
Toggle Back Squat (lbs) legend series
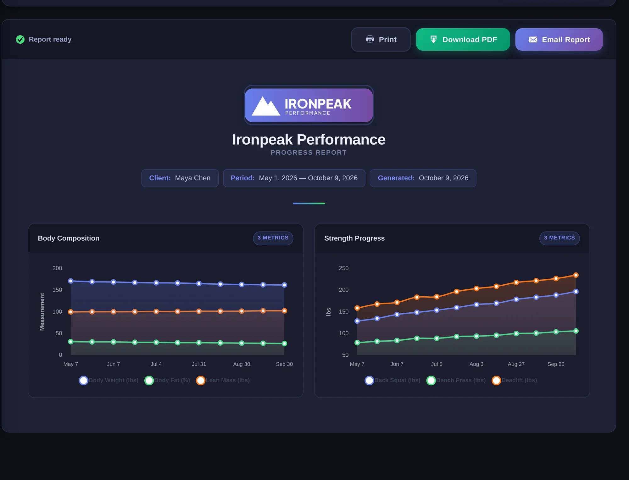(x=392, y=380)
